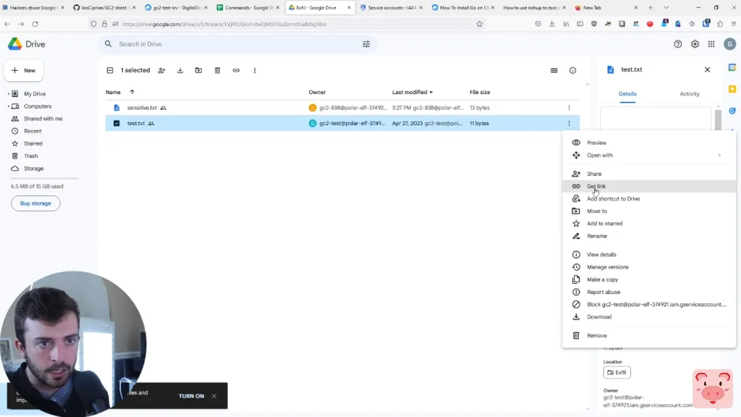The height and width of the screenshot is (417, 741).
Task: Choose Manage versions
Action: pyautogui.click(x=649, y=267)
